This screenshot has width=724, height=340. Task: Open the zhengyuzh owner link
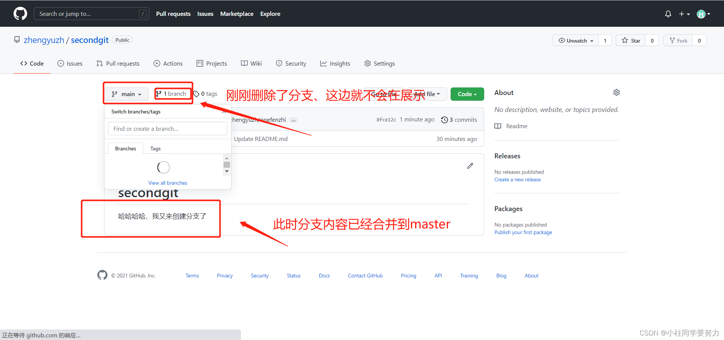click(x=44, y=40)
